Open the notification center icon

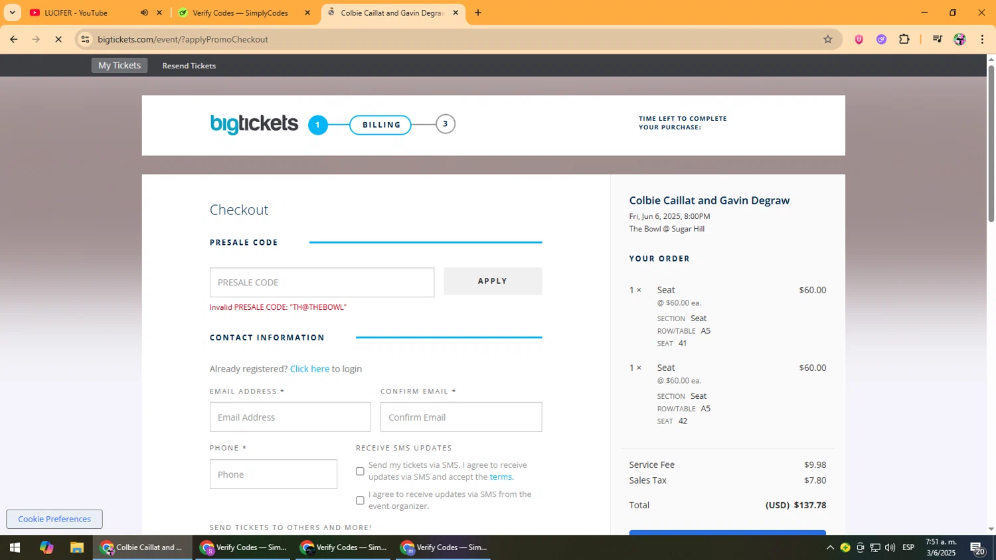[977, 548]
